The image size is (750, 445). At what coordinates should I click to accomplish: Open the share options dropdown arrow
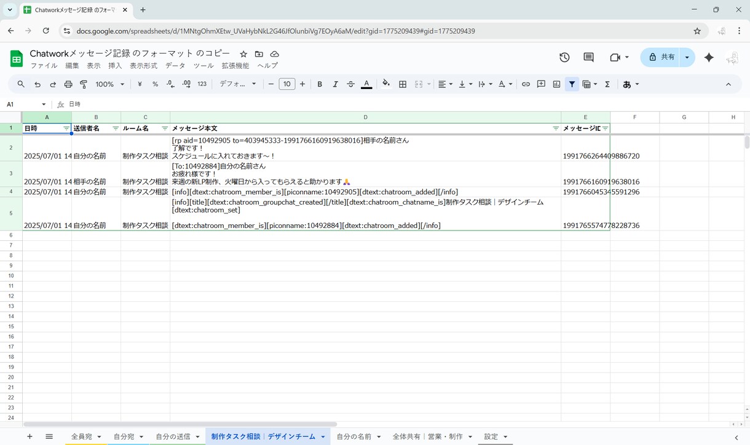tap(687, 57)
